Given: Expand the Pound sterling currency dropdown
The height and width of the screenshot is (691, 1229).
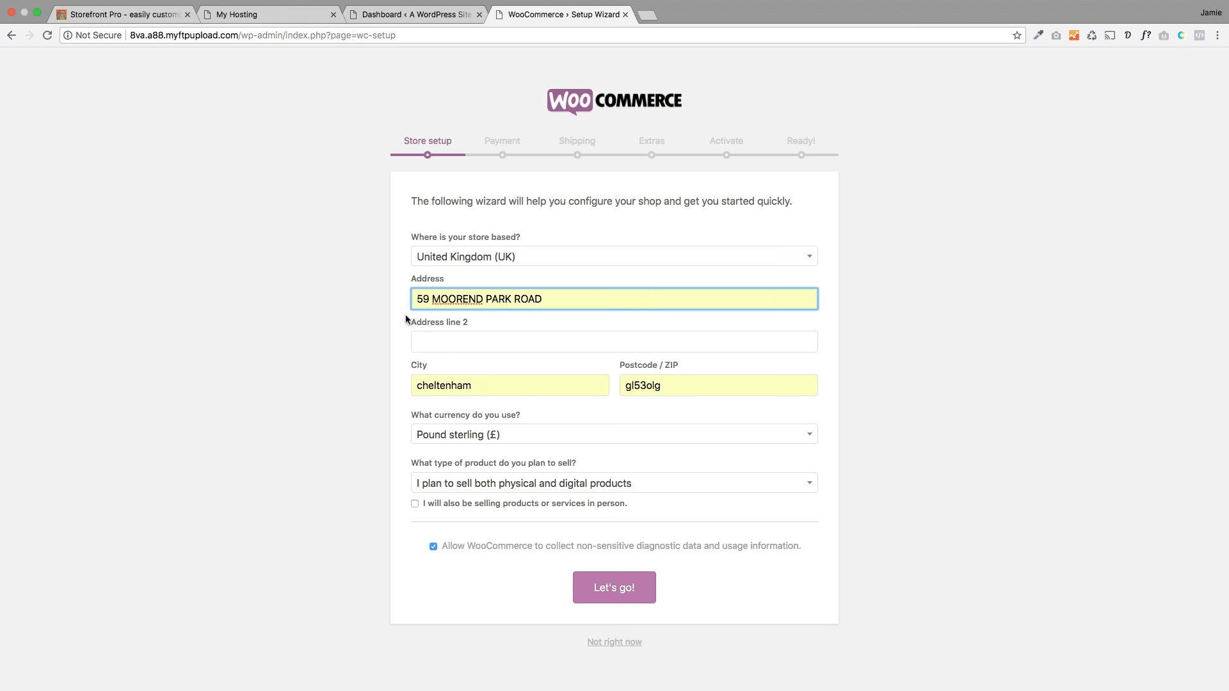Looking at the screenshot, I should click(614, 434).
